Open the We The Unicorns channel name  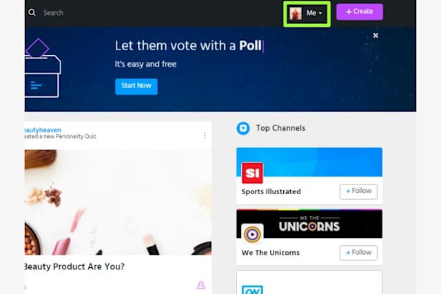click(x=271, y=253)
